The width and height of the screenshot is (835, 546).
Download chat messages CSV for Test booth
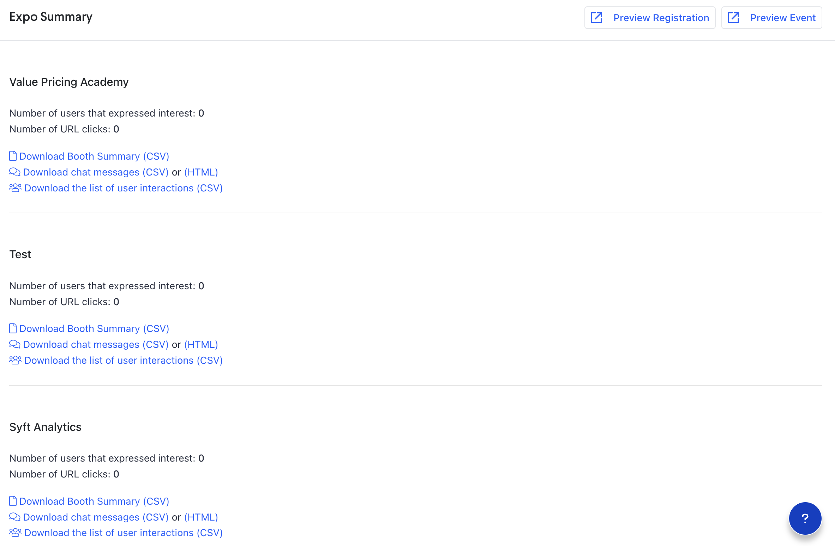coord(96,344)
